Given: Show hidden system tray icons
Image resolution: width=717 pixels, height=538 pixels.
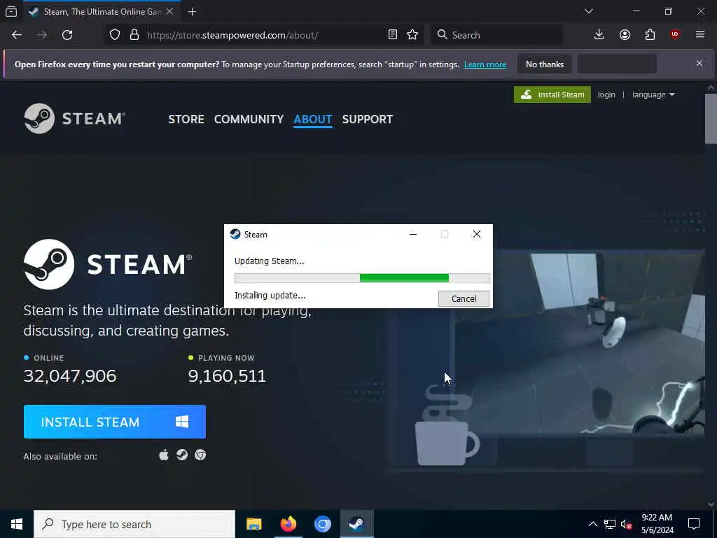Looking at the screenshot, I should 592,524.
